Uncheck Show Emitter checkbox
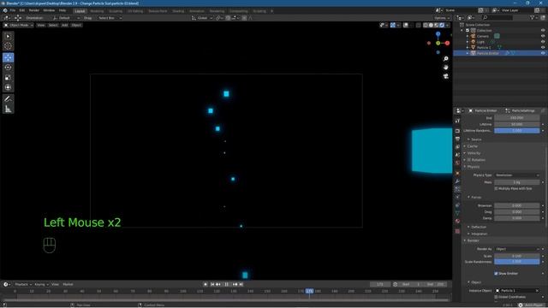Viewport: 548px width, 308px height. click(496, 274)
